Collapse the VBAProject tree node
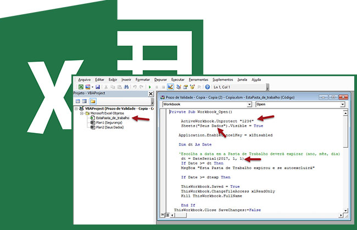The image size is (357, 230). (76, 109)
